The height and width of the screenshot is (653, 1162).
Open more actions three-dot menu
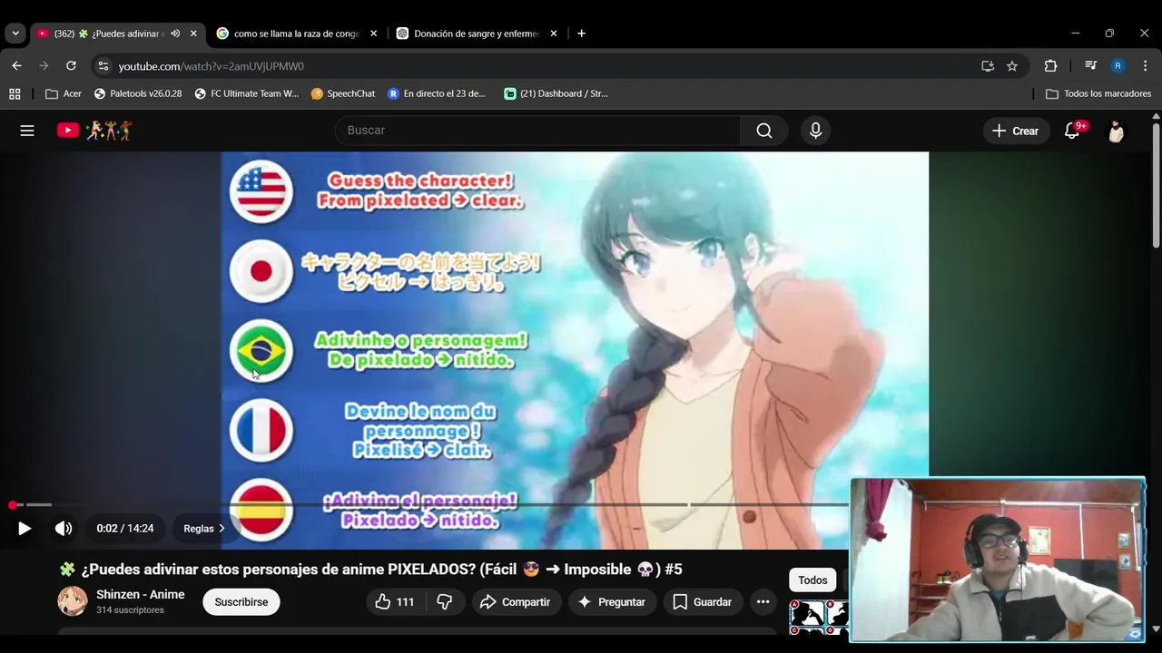[763, 602]
